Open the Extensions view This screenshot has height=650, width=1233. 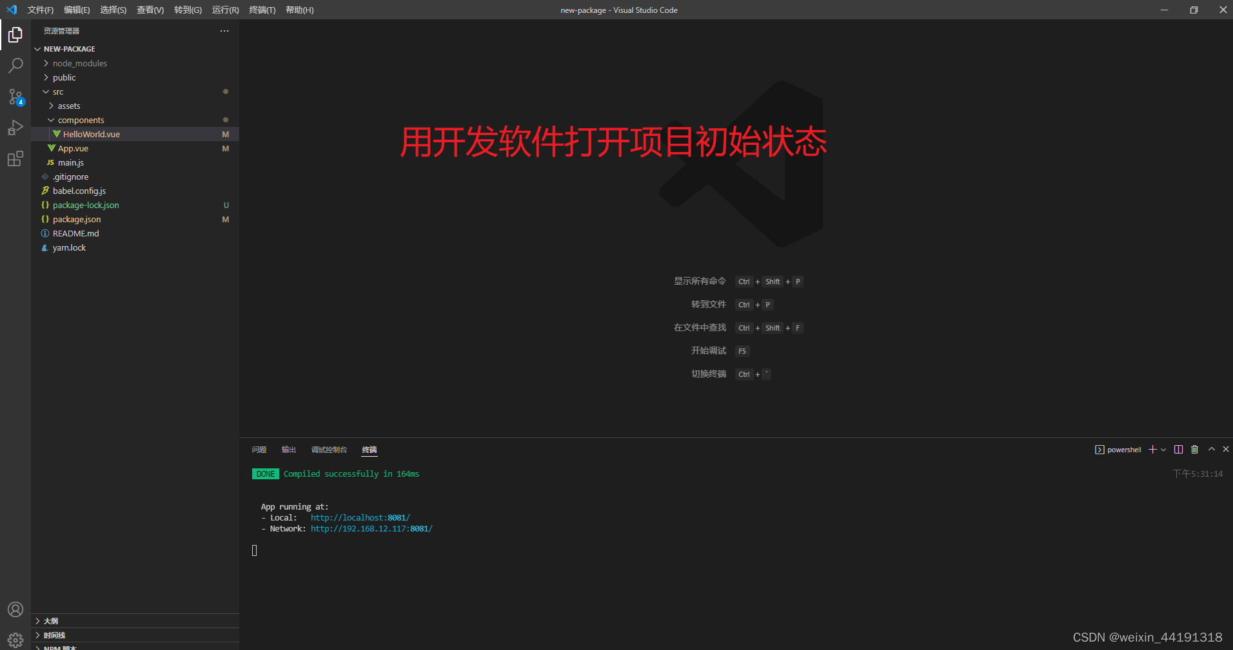pyautogui.click(x=15, y=158)
